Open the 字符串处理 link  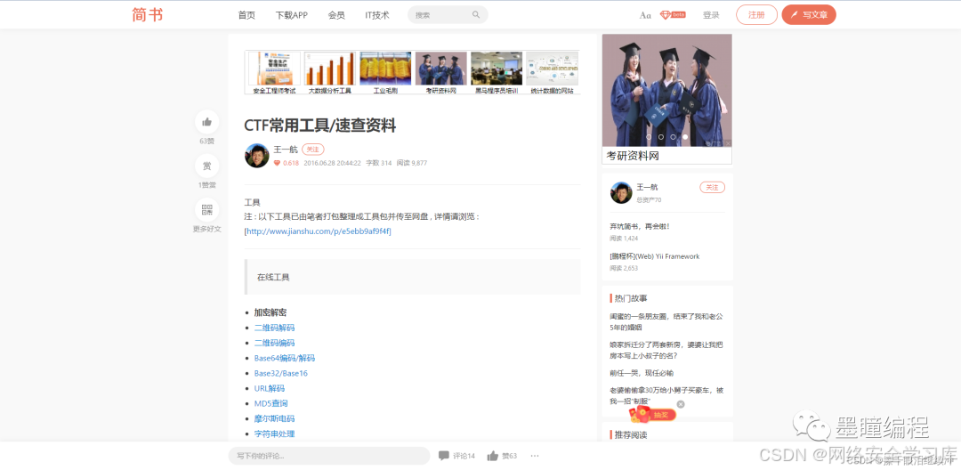coord(275,434)
